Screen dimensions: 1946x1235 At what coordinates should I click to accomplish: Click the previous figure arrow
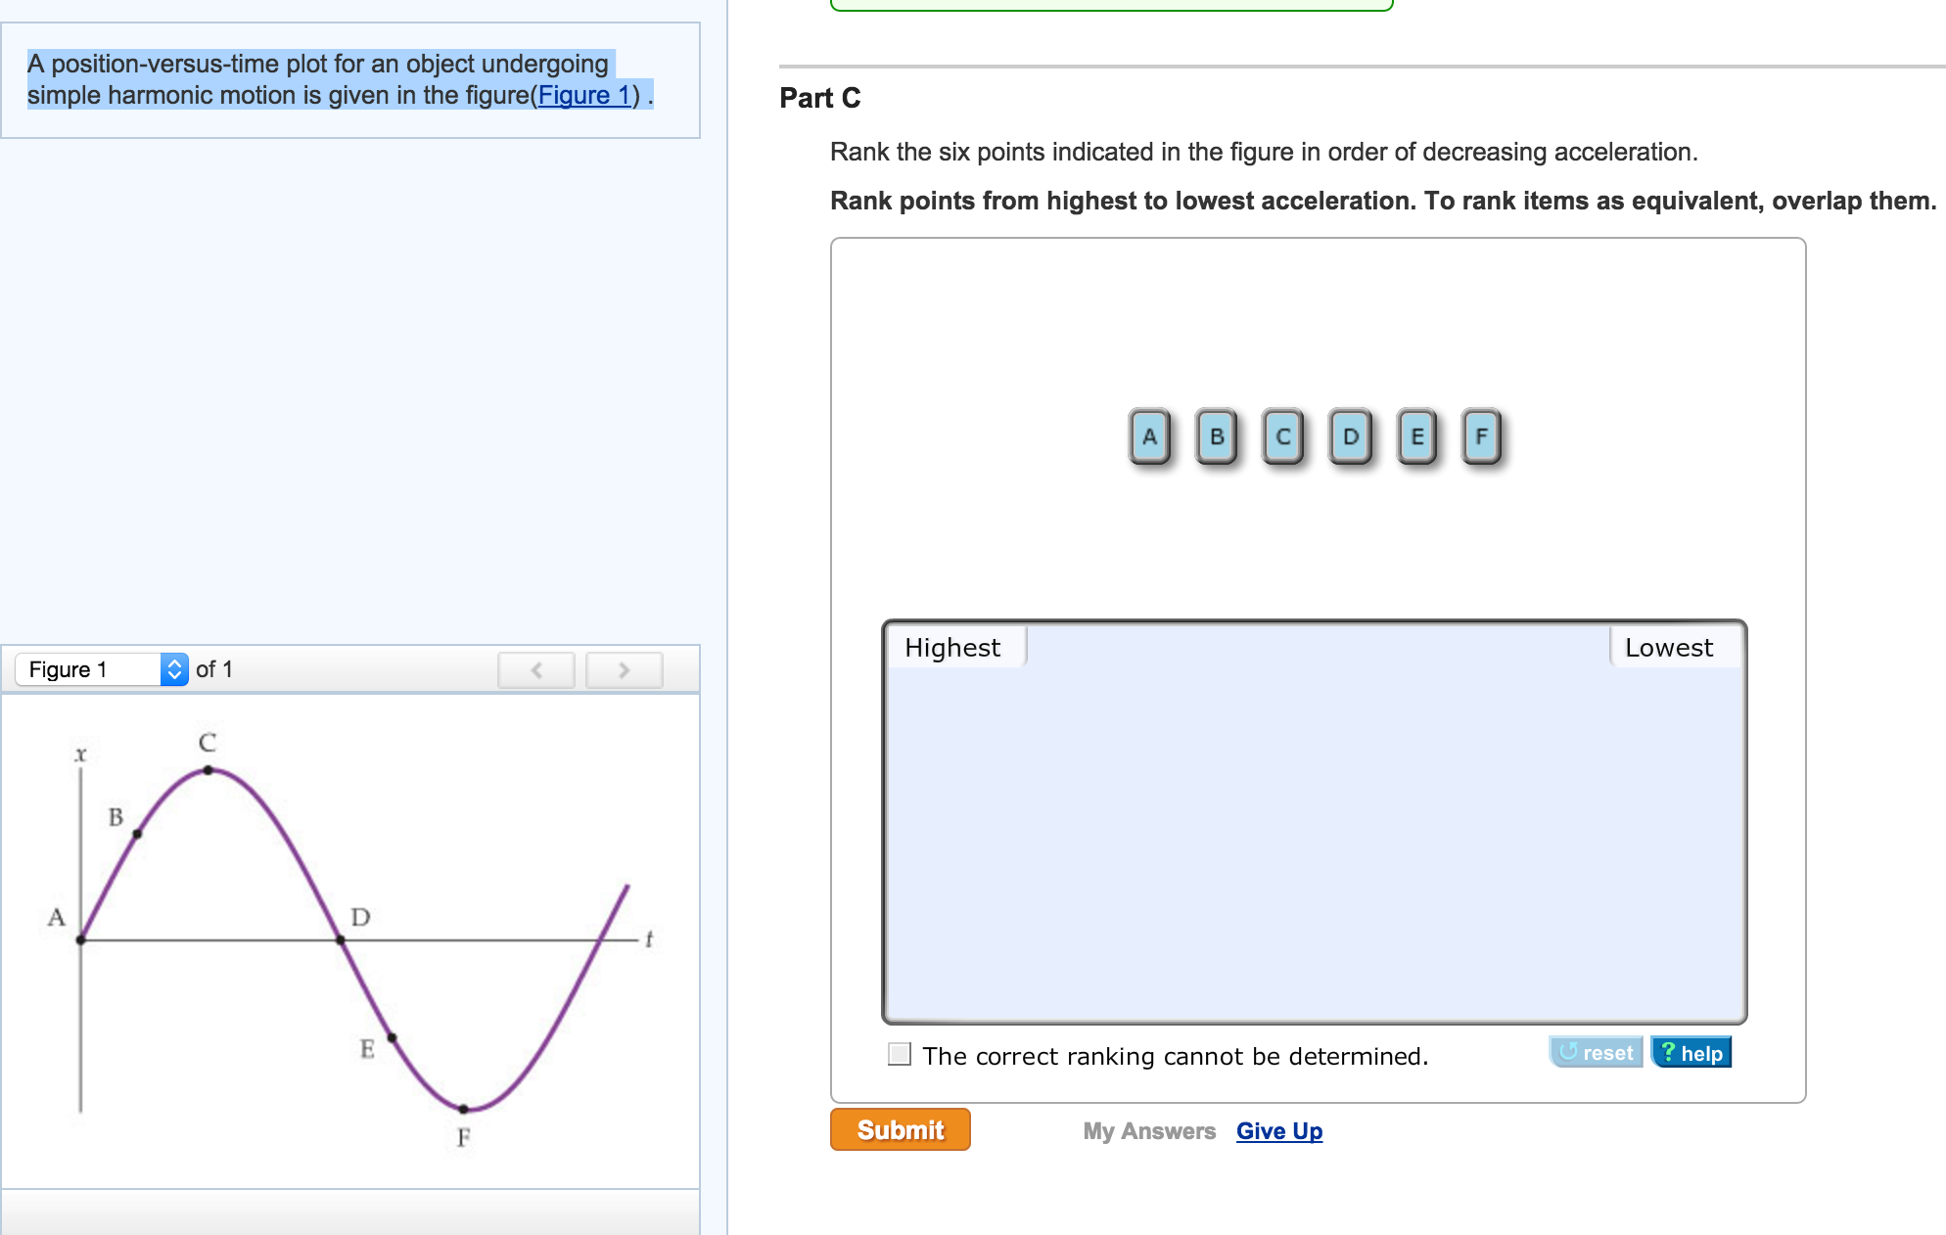(535, 670)
